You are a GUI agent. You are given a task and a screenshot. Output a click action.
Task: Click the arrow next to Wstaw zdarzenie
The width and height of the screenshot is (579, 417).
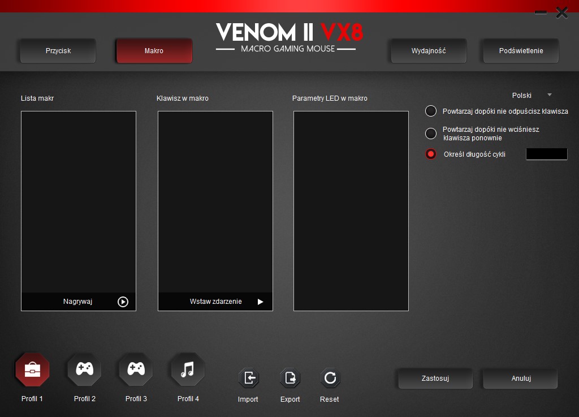260,302
